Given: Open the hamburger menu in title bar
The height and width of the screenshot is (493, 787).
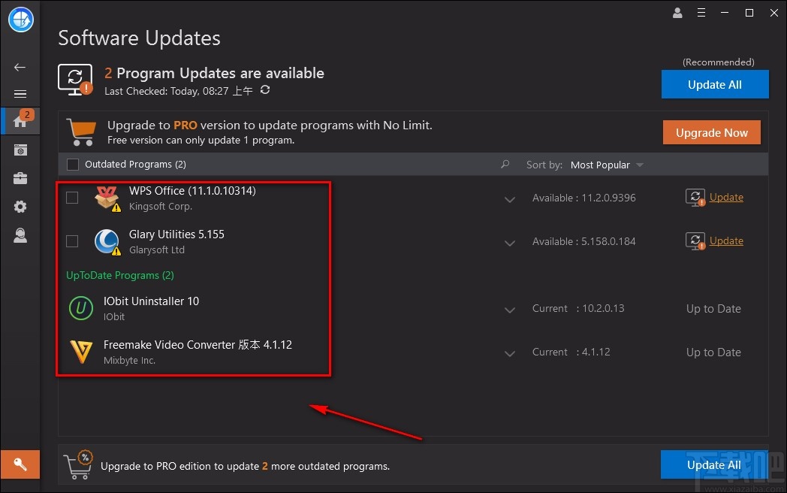Looking at the screenshot, I should [701, 13].
